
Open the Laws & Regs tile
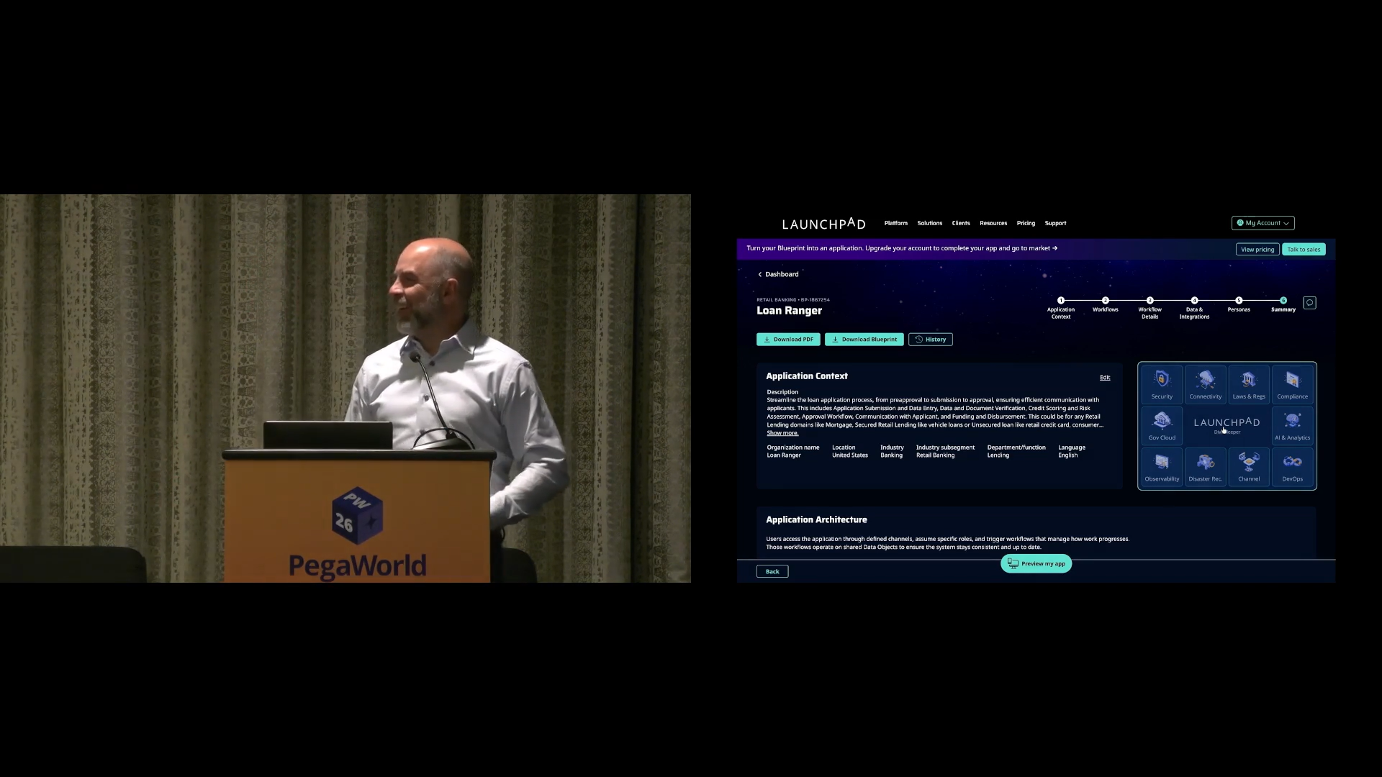[1249, 384]
